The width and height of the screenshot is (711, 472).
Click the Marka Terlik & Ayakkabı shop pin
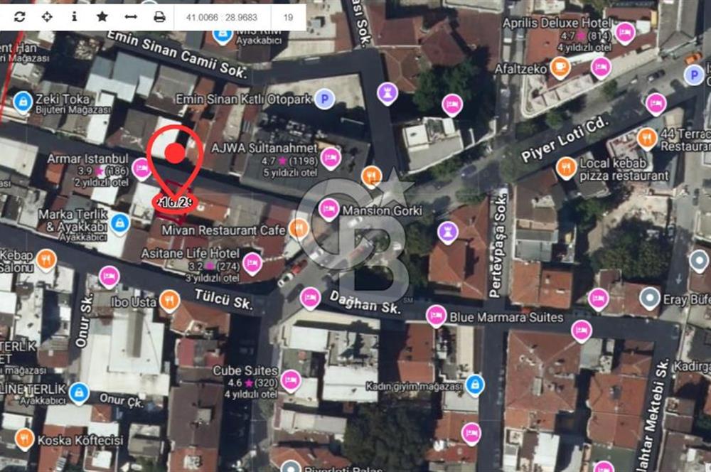click(120, 224)
